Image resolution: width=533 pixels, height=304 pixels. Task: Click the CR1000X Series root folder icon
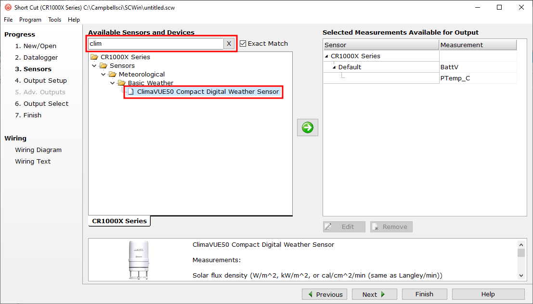click(94, 56)
